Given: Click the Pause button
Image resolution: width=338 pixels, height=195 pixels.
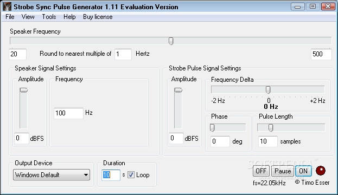Looking at the screenshot, I should 283,171.
